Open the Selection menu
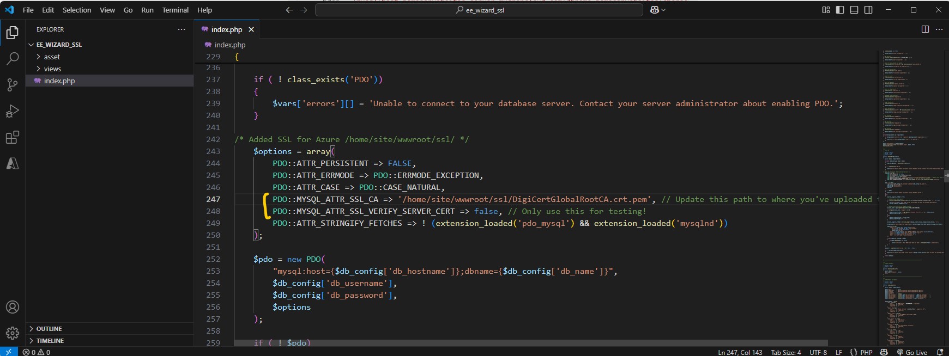 [x=77, y=10]
